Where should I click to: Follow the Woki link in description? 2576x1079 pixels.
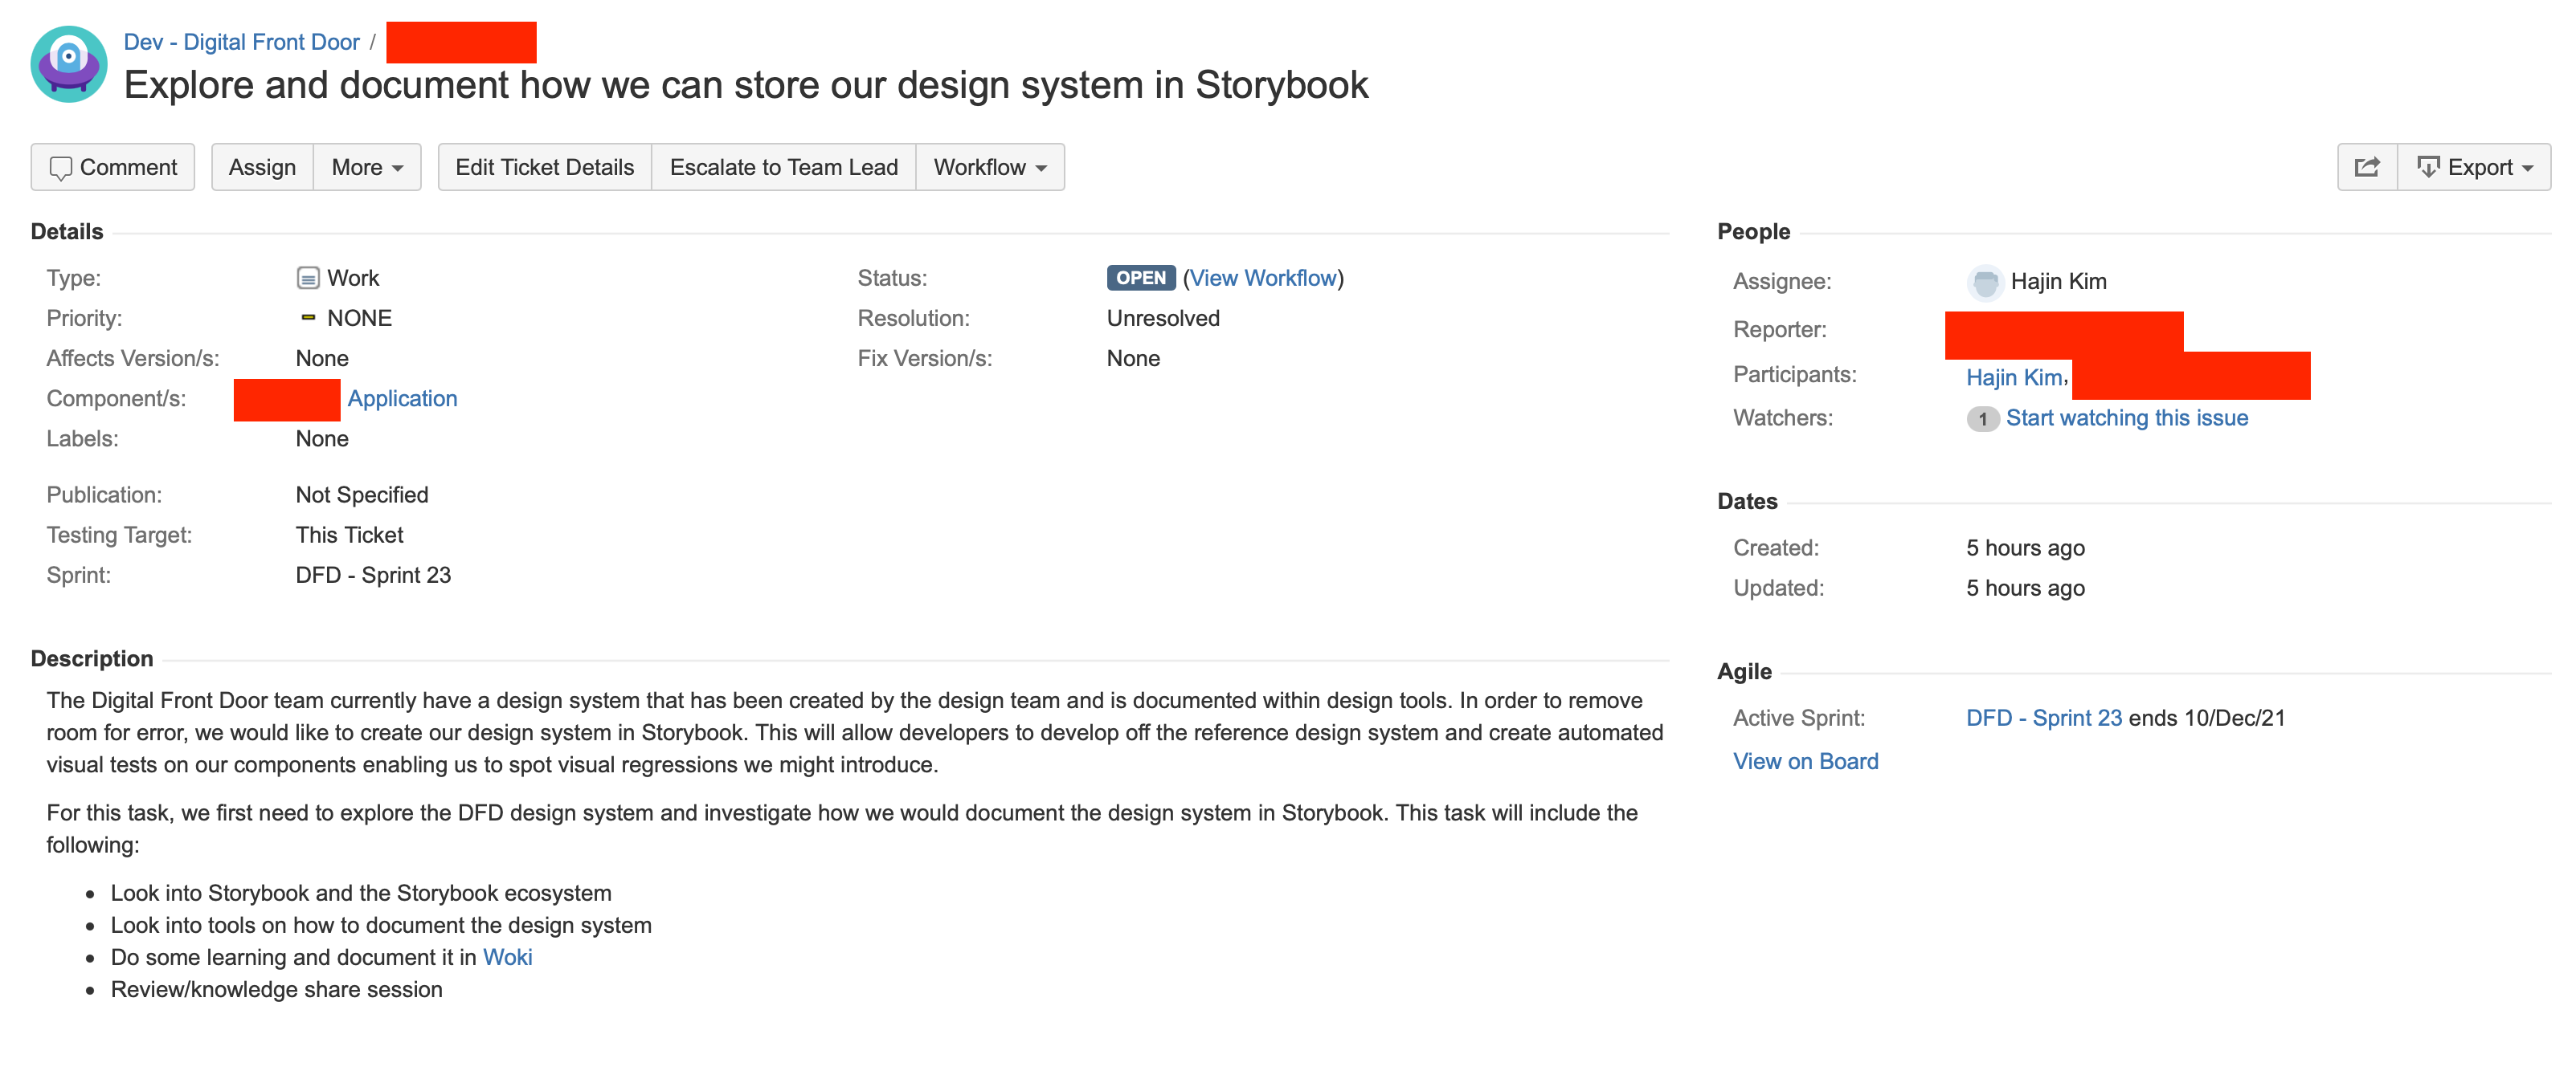pos(507,957)
